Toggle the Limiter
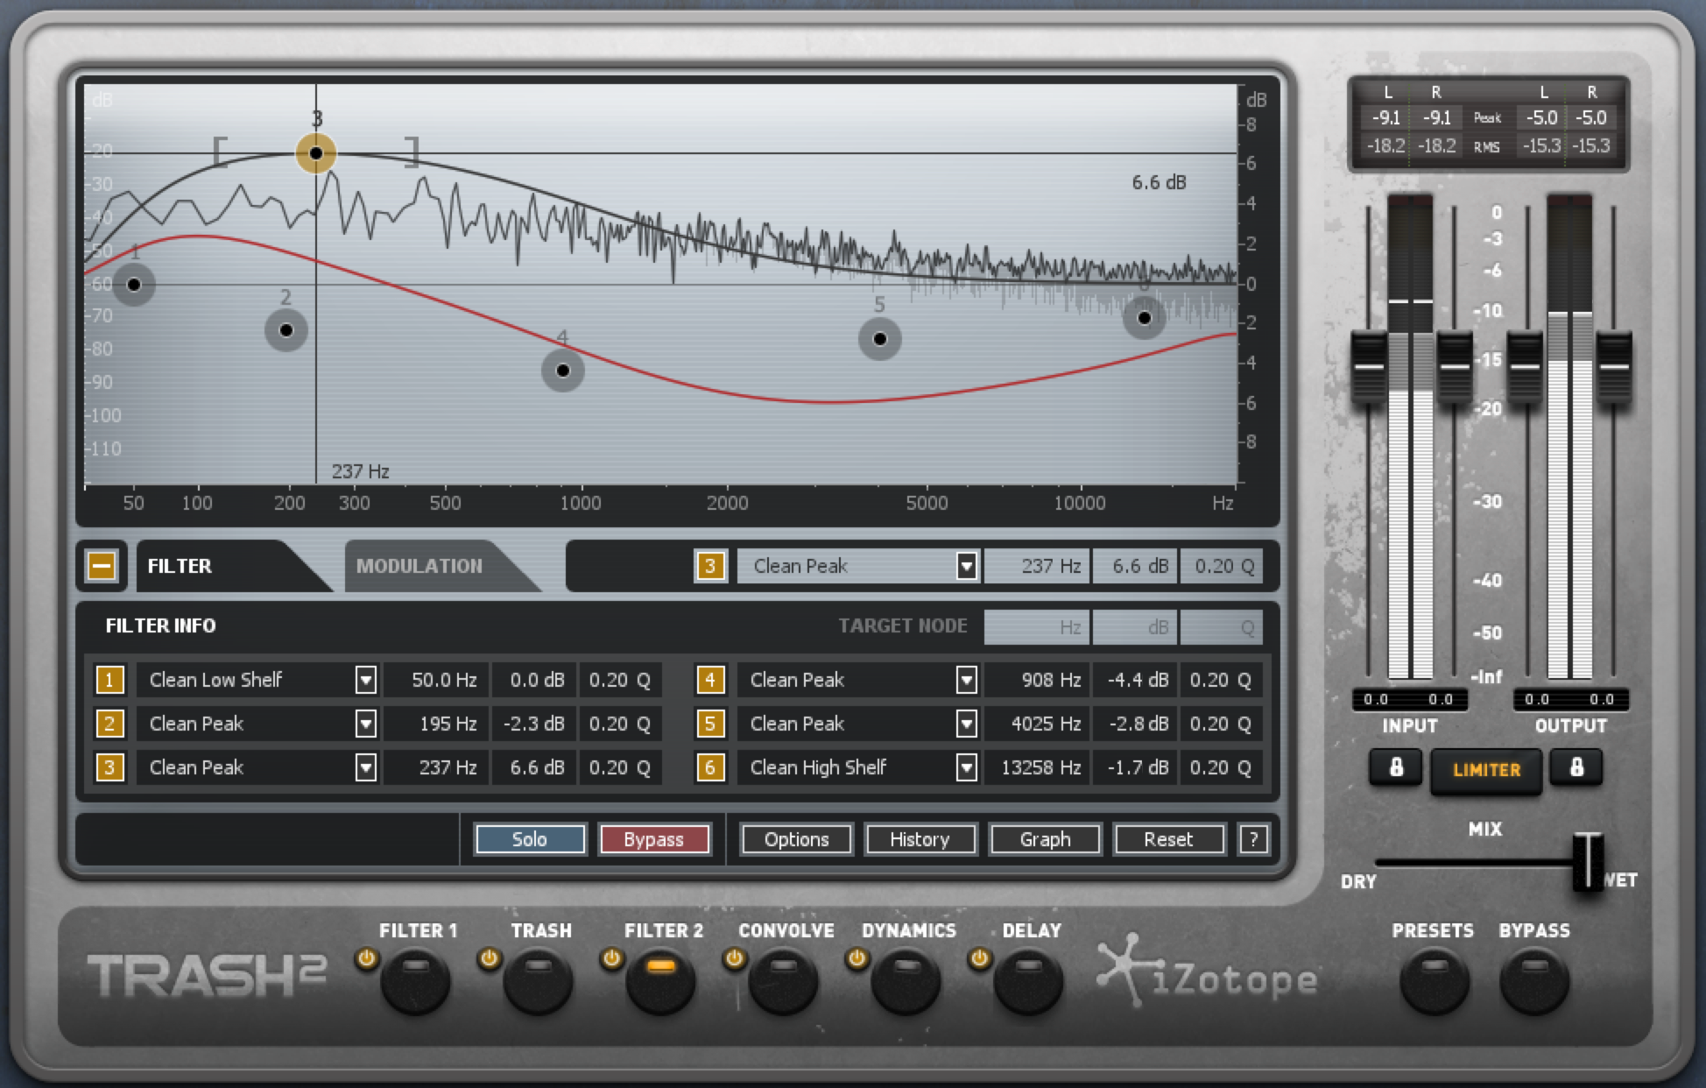1706x1088 pixels. pyautogui.click(x=1486, y=770)
